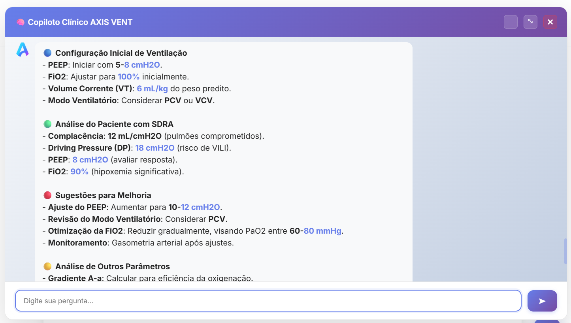The image size is (571, 323).
Task: Click red sphere beside Sugestões para Melhoria
Action: point(48,195)
